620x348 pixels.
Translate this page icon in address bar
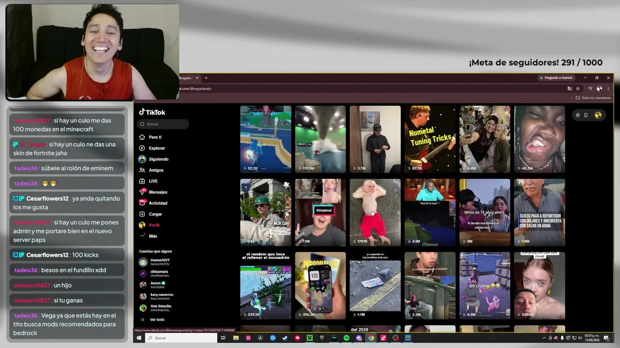tap(570, 88)
